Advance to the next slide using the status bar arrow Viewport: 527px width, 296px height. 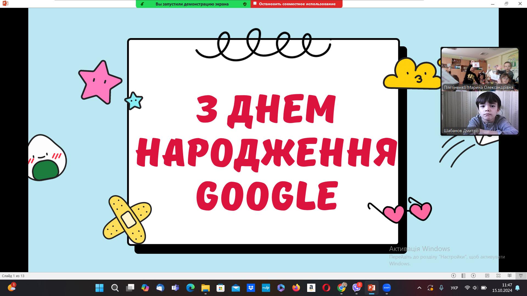[473, 276]
